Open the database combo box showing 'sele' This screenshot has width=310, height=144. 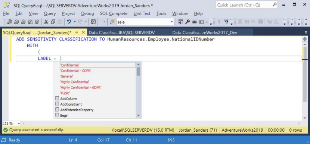(145, 22)
